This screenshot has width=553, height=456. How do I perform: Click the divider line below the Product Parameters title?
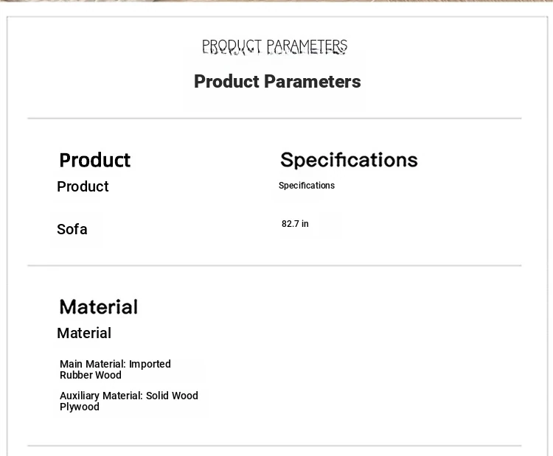[274, 118]
